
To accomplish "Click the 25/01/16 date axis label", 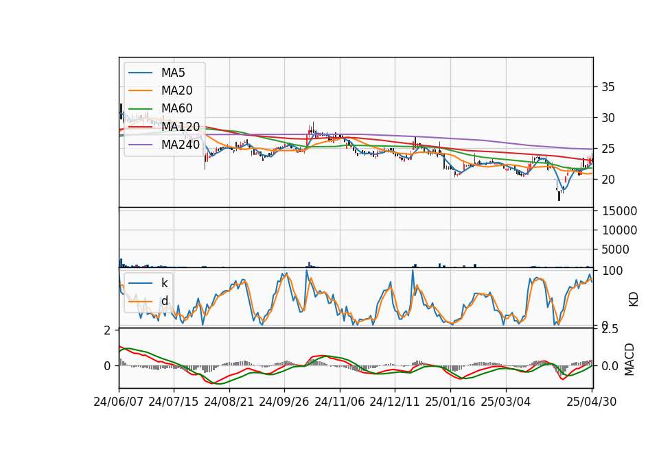I will tap(450, 402).
